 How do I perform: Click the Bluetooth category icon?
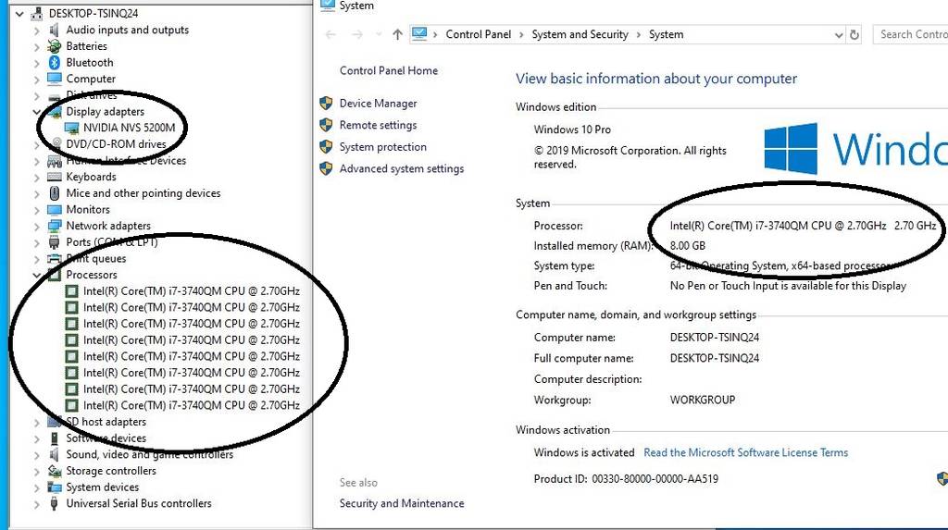tap(55, 62)
